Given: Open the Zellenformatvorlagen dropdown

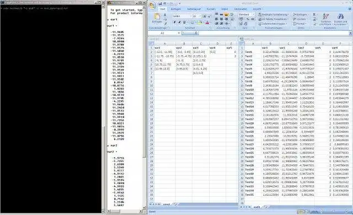Looking at the screenshot, I should (x=272, y=24).
